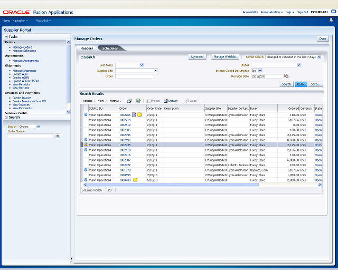Open the Help menu
Viewport: 338px width, 270px height.
pyautogui.click(x=290, y=12)
